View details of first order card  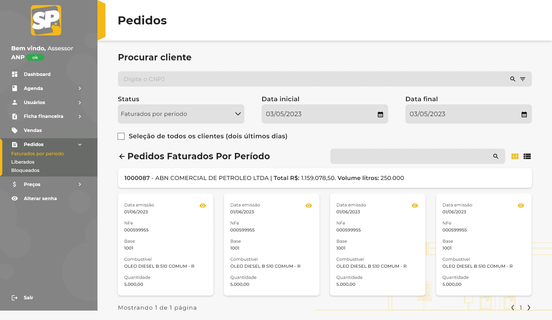[x=203, y=206]
